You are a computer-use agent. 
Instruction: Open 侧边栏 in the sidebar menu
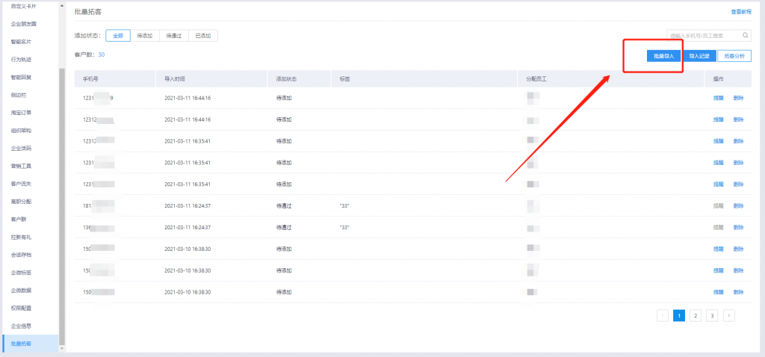click(x=19, y=95)
